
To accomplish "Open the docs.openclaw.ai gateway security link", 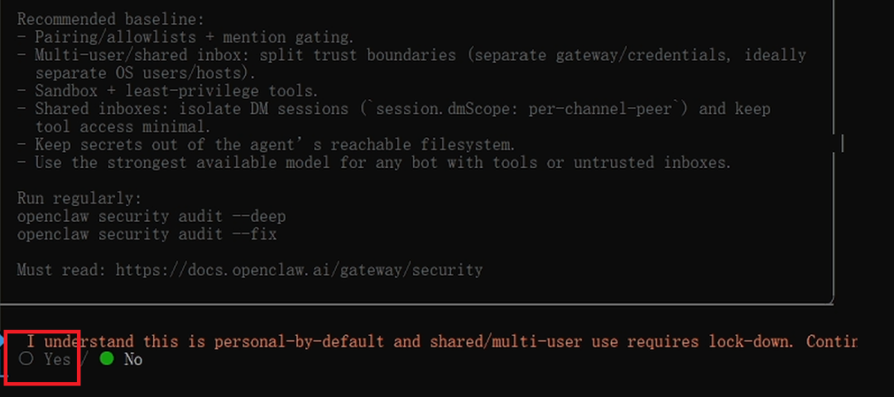I will tap(300, 270).
